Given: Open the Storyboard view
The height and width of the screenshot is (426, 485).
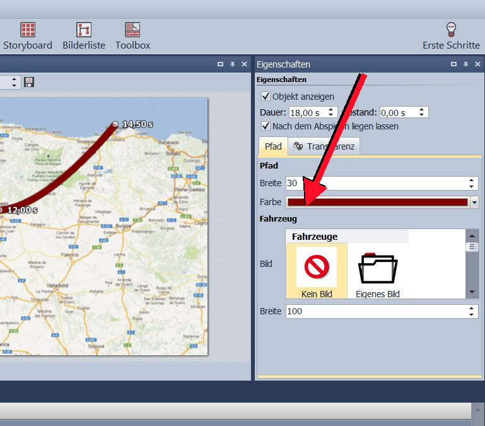Looking at the screenshot, I should click(28, 36).
